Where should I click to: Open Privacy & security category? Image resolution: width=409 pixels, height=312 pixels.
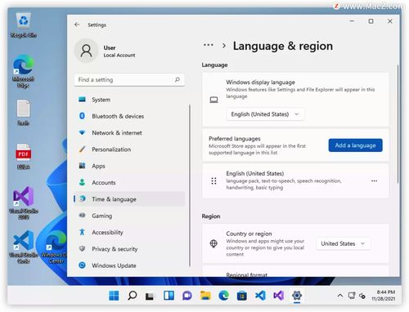click(x=130, y=249)
